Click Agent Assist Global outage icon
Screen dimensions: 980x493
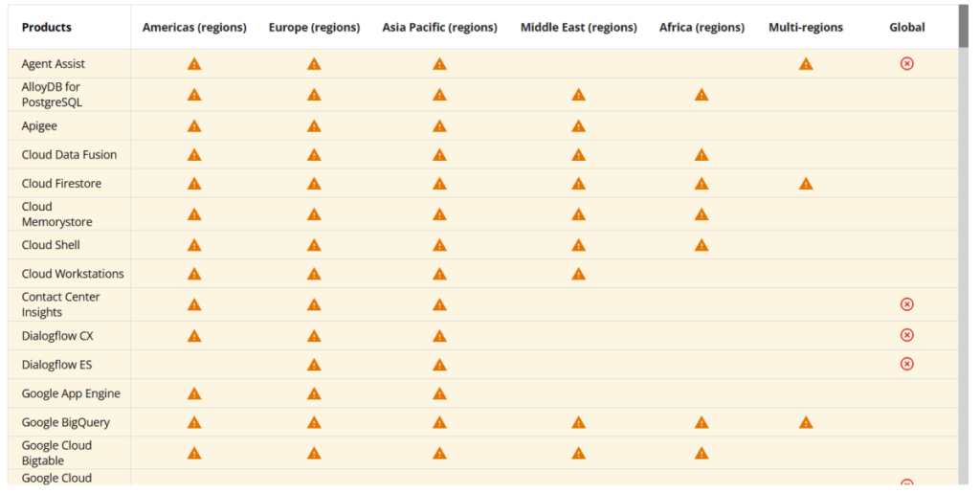tap(907, 63)
